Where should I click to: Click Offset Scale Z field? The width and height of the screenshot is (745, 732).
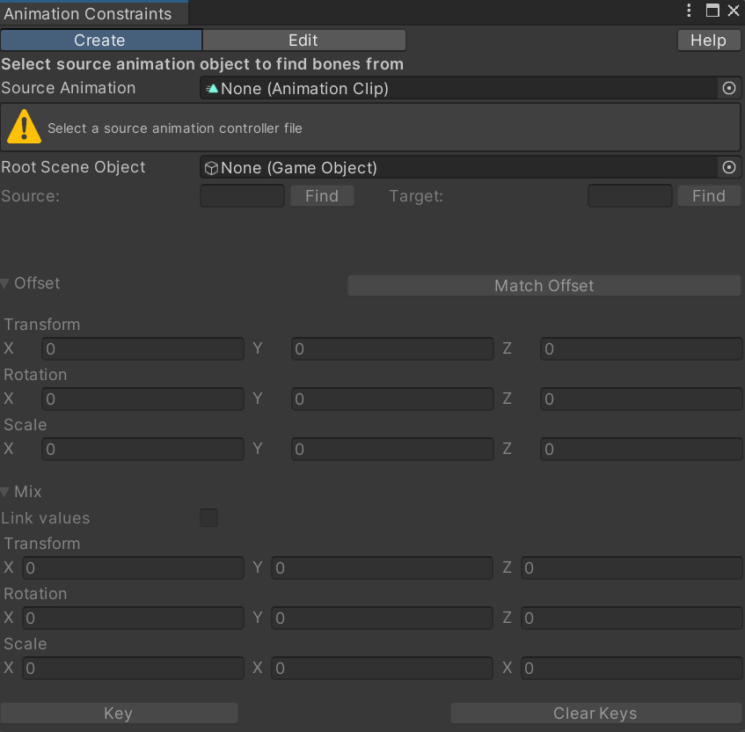click(x=641, y=450)
